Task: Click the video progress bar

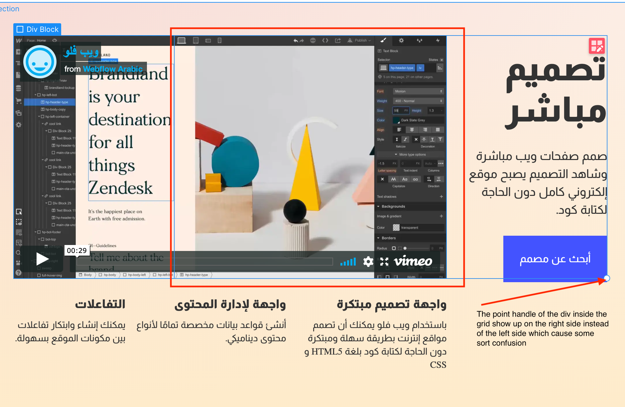Action: (204, 262)
